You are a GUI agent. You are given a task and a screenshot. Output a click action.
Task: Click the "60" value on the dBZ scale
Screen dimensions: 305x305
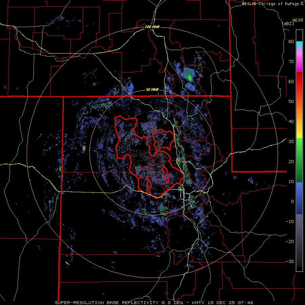[291, 81]
